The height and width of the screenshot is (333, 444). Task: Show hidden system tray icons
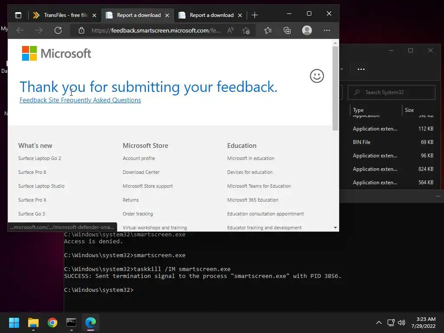coord(379,323)
